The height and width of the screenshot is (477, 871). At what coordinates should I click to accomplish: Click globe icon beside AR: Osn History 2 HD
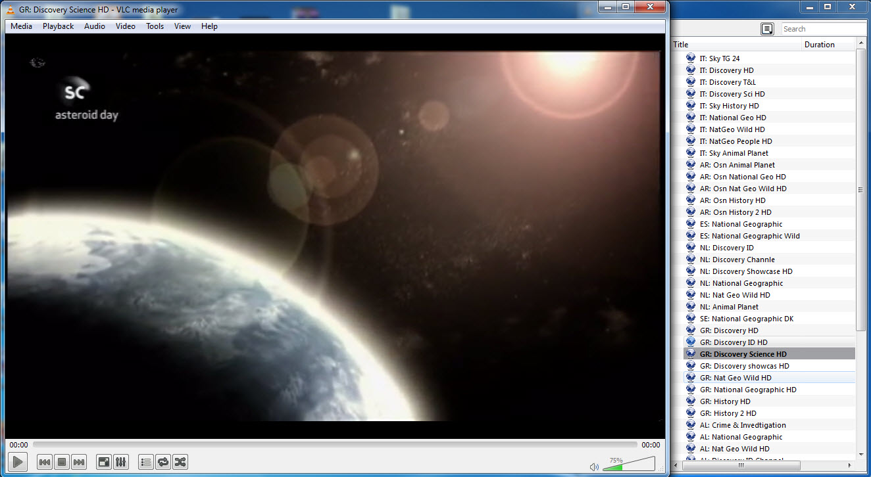pyautogui.click(x=691, y=212)
